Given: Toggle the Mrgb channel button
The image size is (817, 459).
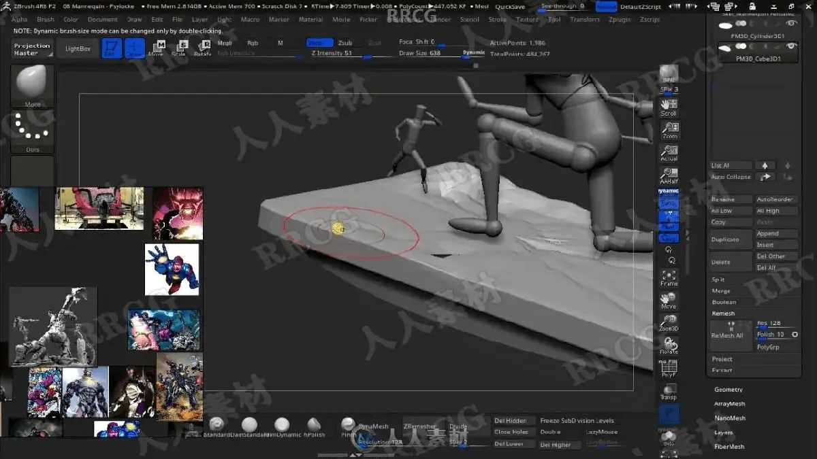Looking at the screenshot, I should 224,43.
